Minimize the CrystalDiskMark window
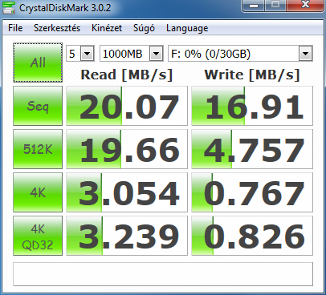The image size is (326, 295). pos(254,5)
